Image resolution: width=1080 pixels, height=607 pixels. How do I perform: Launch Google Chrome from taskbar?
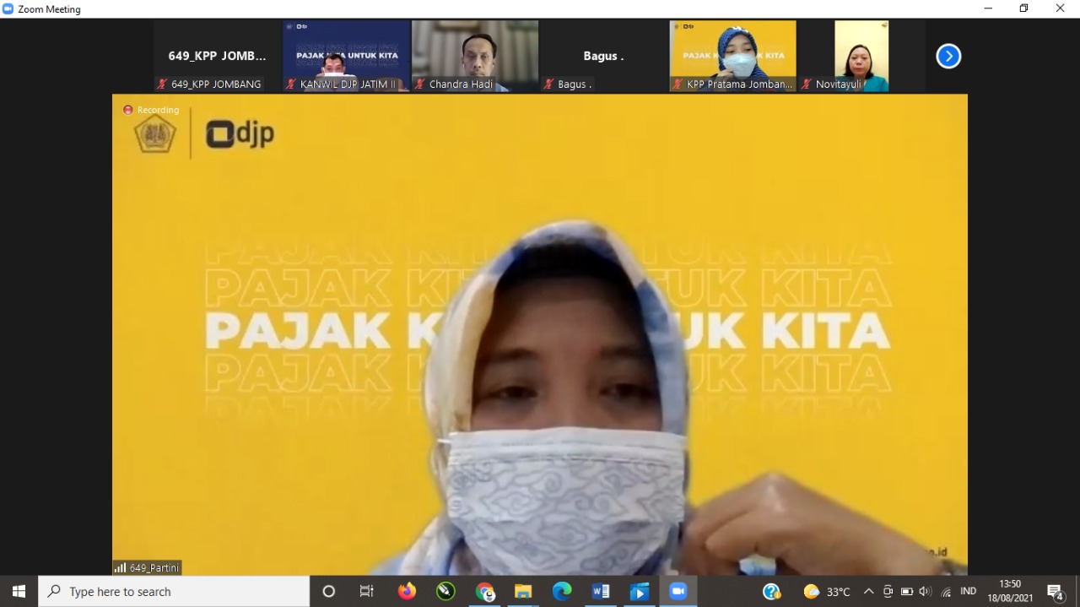tap(484, 592)
